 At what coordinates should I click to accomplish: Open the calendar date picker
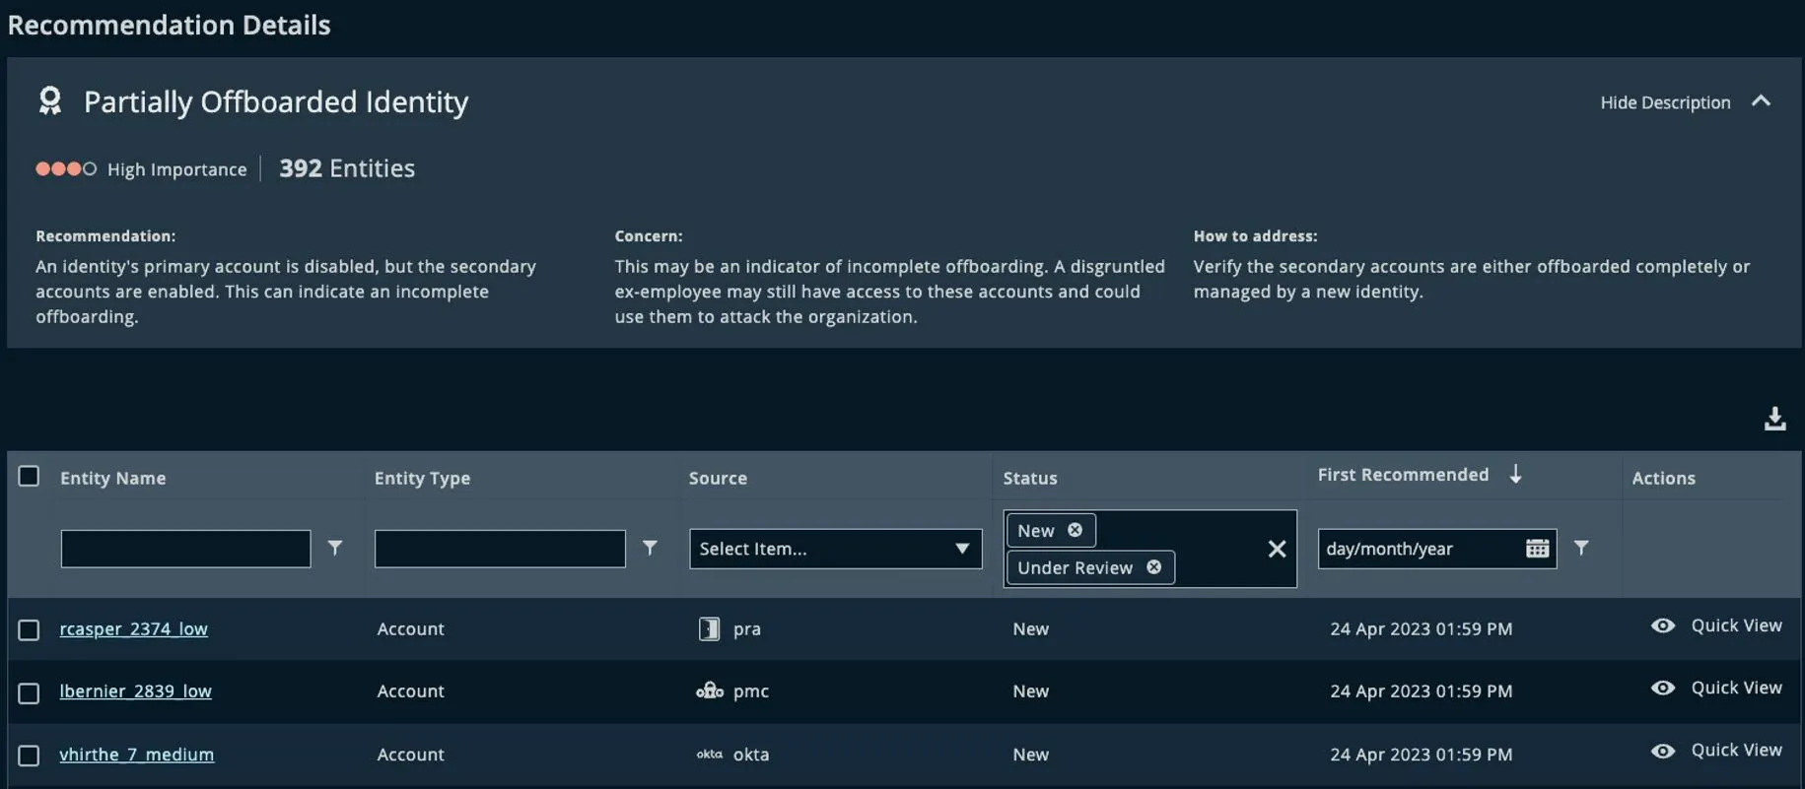pos(1537,549)
